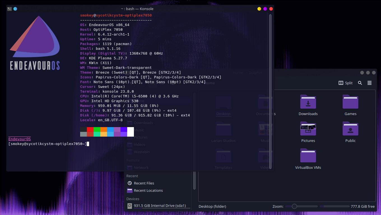The height and width of the screenshot is (215, 381).
Task: Click the 'Devices' section header in Dolphin
Action: [x=133, y=199]
